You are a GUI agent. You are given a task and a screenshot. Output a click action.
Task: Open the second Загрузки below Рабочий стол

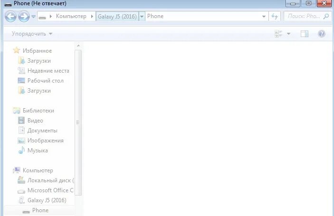[39, 91]
